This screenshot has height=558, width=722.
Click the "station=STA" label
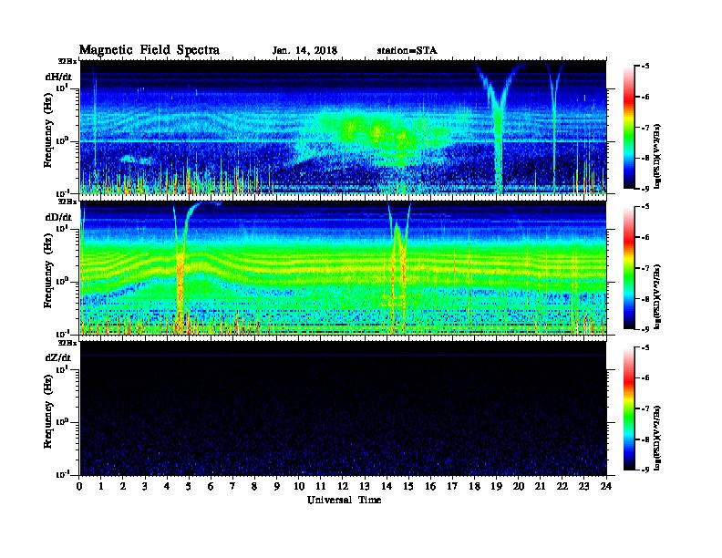click(407, 51)
